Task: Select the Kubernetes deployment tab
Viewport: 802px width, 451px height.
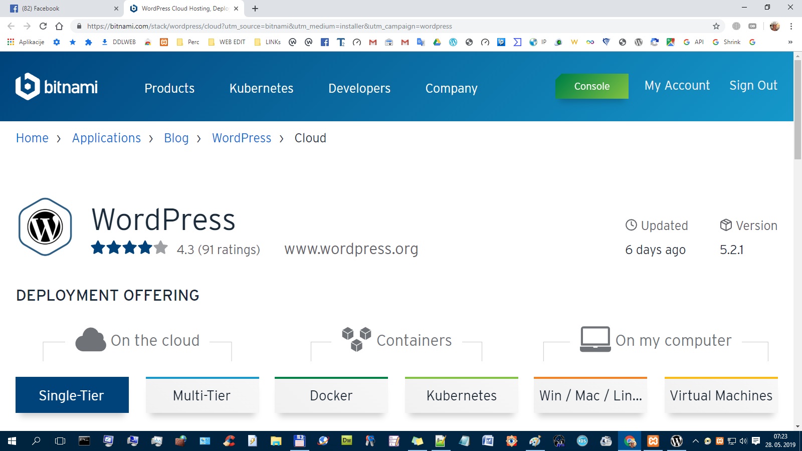Action: point(462,395)
